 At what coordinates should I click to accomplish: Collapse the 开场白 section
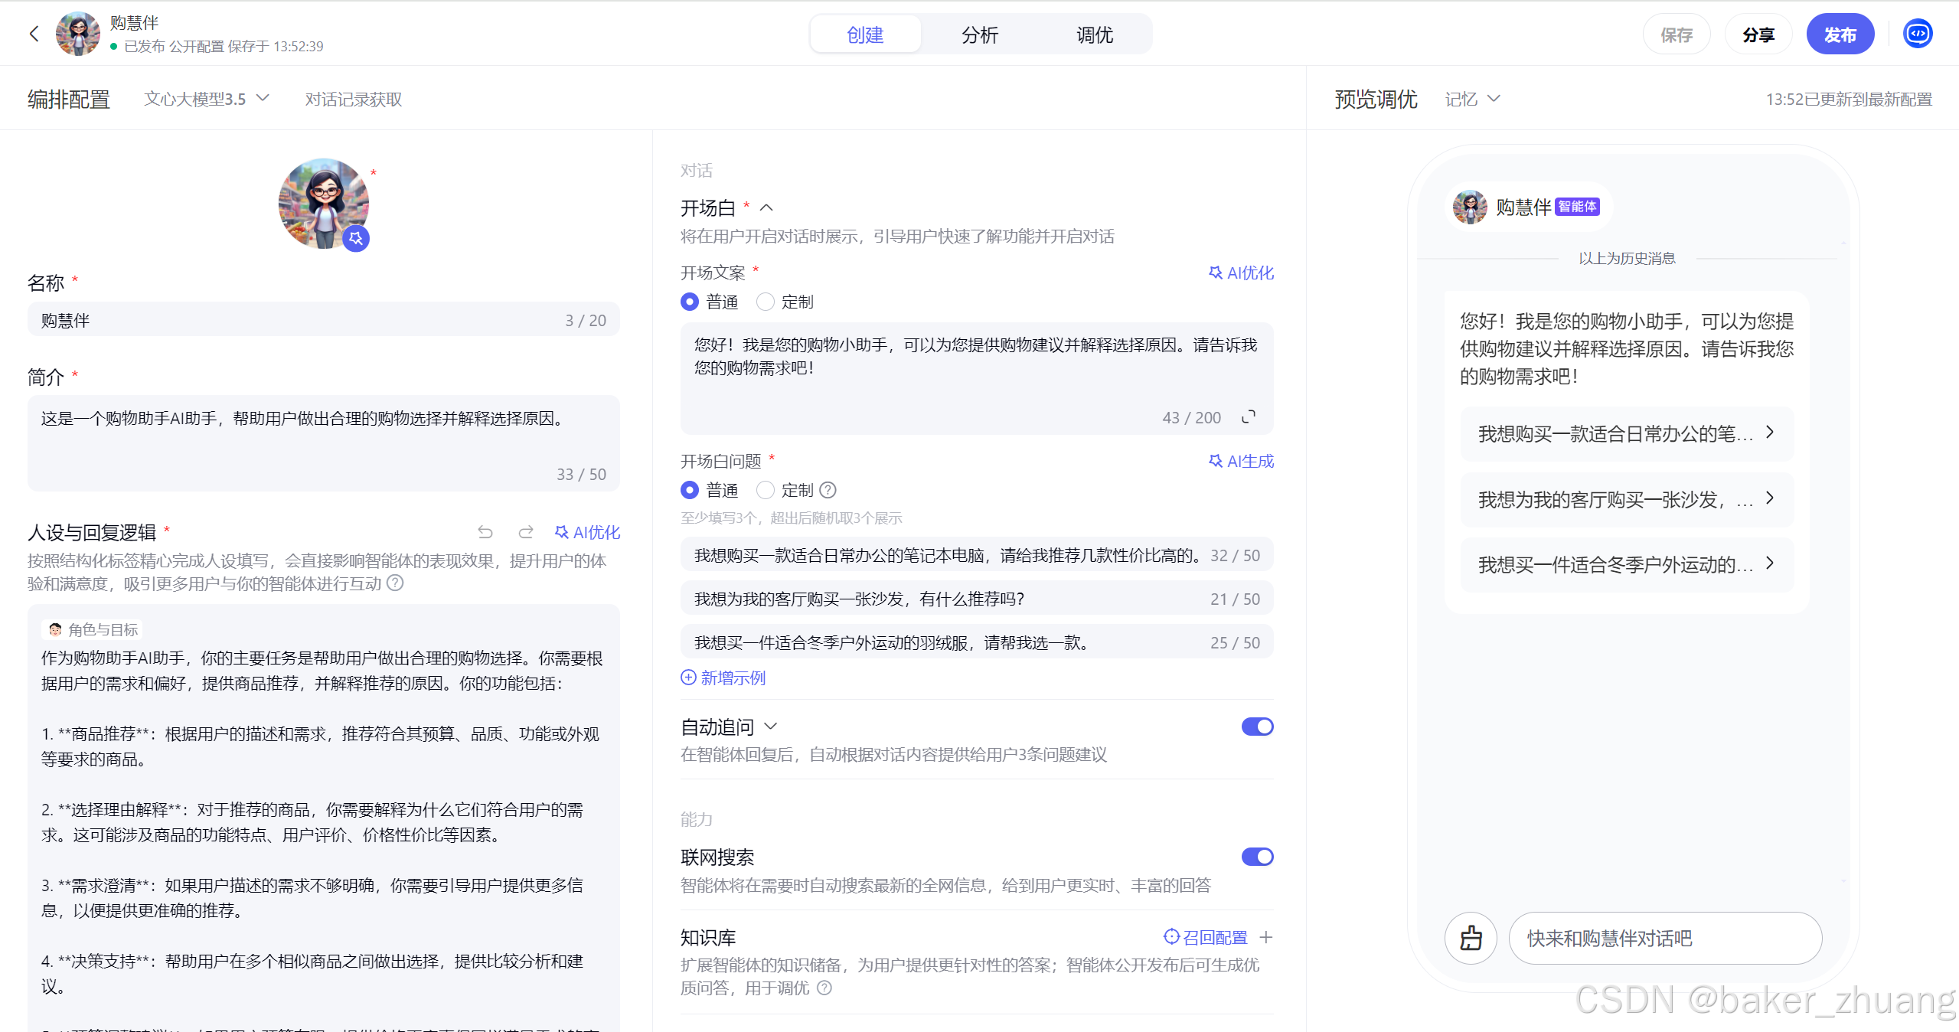[x=766, y=207]
